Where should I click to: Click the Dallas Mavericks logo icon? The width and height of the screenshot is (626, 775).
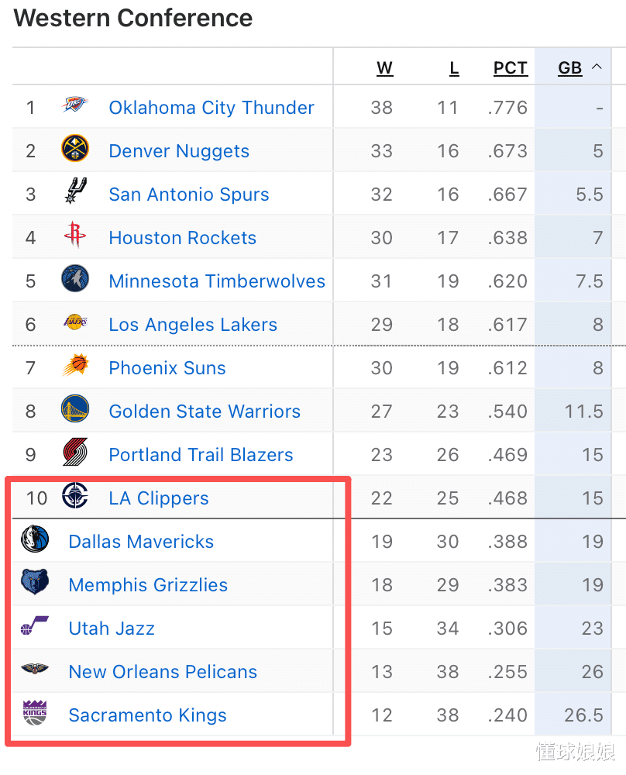coord(35,540)
